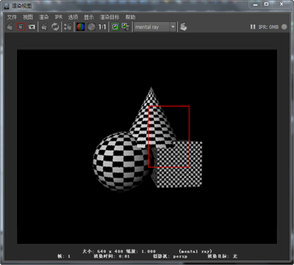This screenshot has width=294, height=265.
Task: Click the redo previous render icon
Action: tap(10, 27)
